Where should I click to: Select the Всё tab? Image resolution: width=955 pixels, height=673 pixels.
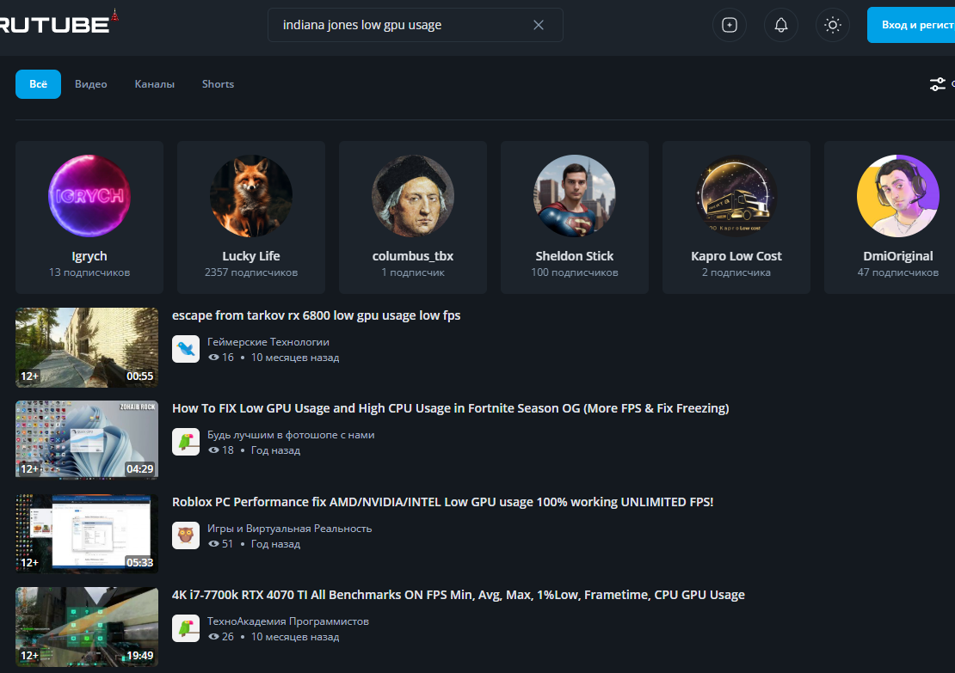pos(38,84)
